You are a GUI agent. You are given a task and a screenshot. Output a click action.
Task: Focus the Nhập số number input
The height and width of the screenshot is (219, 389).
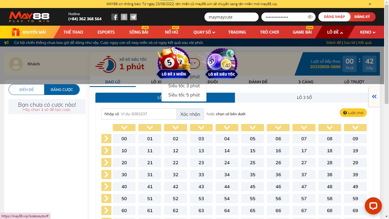click(x=139, y=114)
